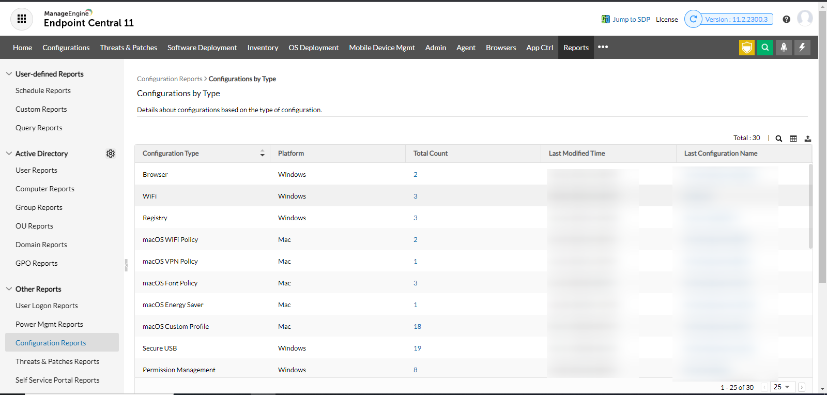Expand the three-dots more menu
Viewport: 827px width, 395px height.
pyautogui.click(x=603, y=47)
